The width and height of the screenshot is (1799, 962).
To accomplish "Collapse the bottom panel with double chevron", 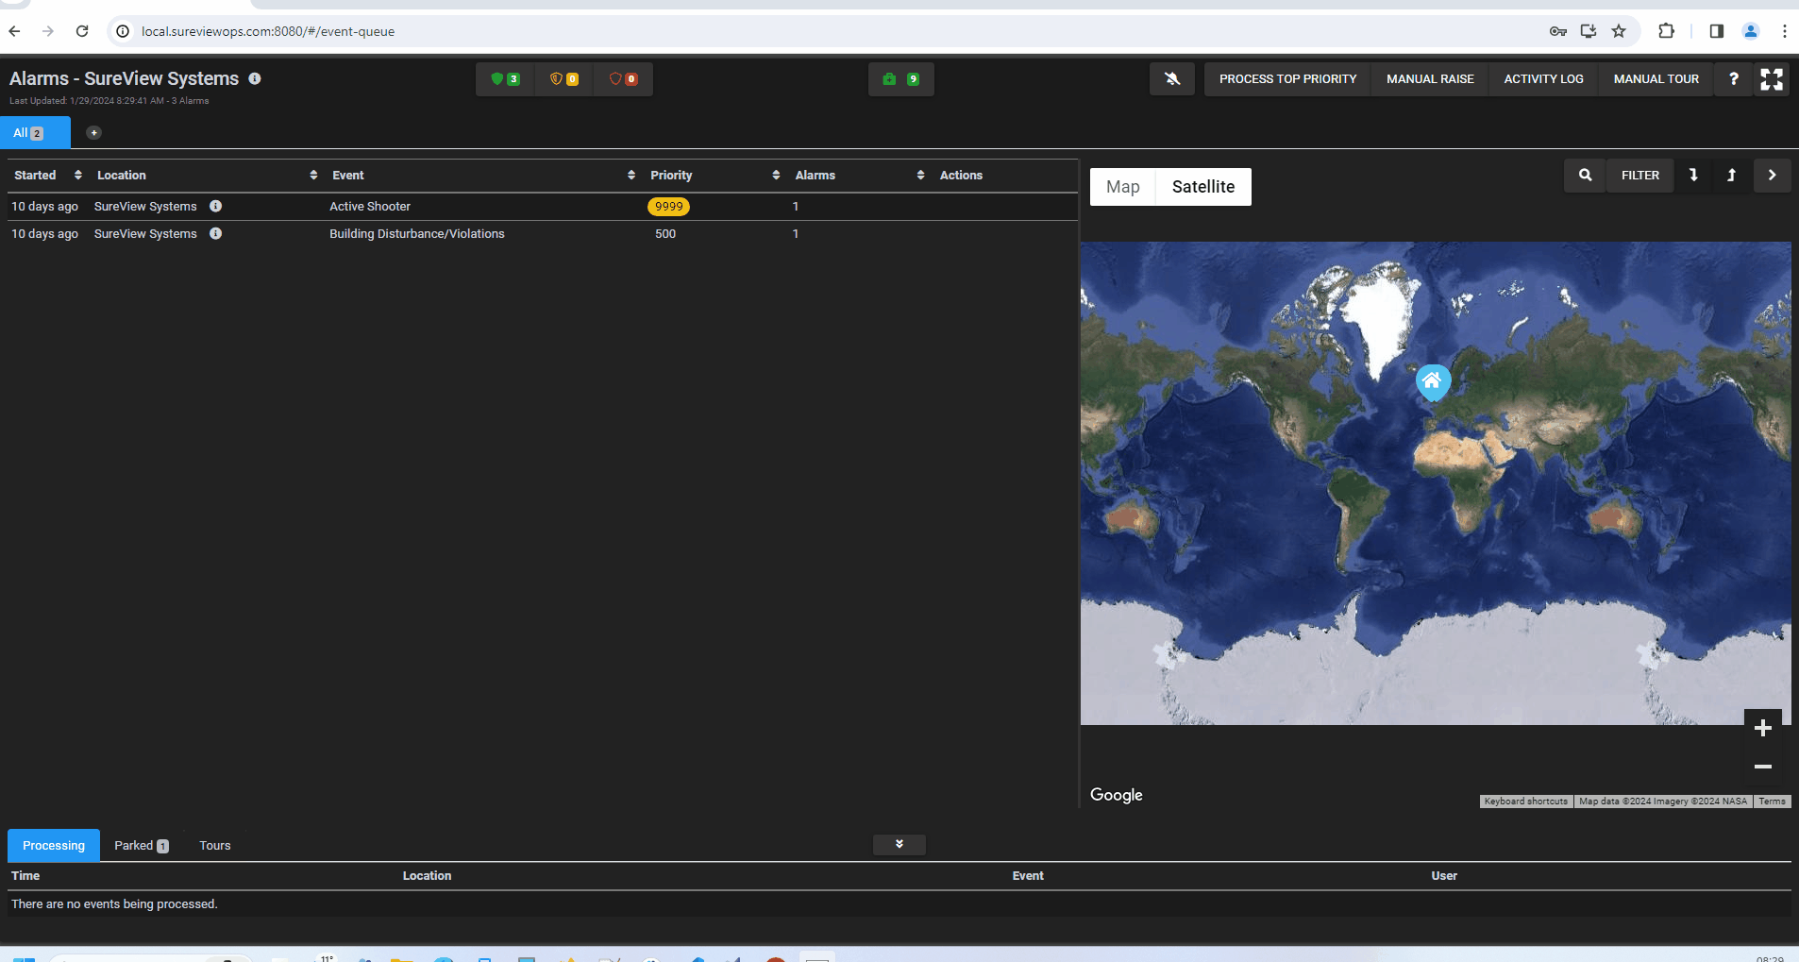I will [x=899, y=844].
